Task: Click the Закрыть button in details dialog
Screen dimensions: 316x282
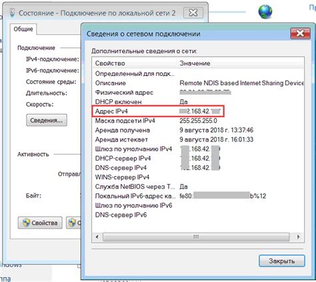Action: [282, 261]
